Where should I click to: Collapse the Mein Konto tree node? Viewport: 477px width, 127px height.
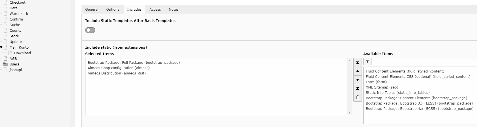tap(1, 47)
